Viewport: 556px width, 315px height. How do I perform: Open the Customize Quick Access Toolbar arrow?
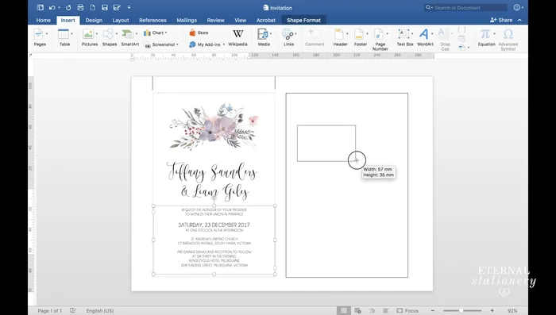(129, 7)
